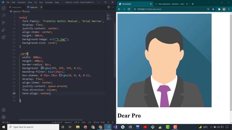232x130 pixels.
Task: Change line ending via CRLF
Action: tap(84, 122)
